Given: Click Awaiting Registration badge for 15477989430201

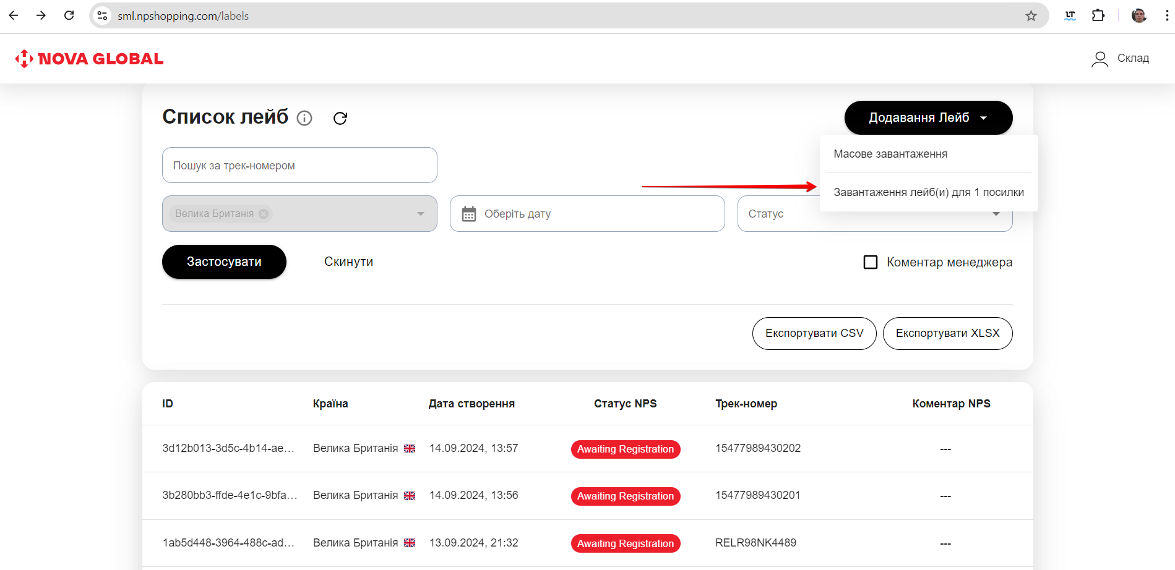Looking at the screenshot, I should coord(626,496).
